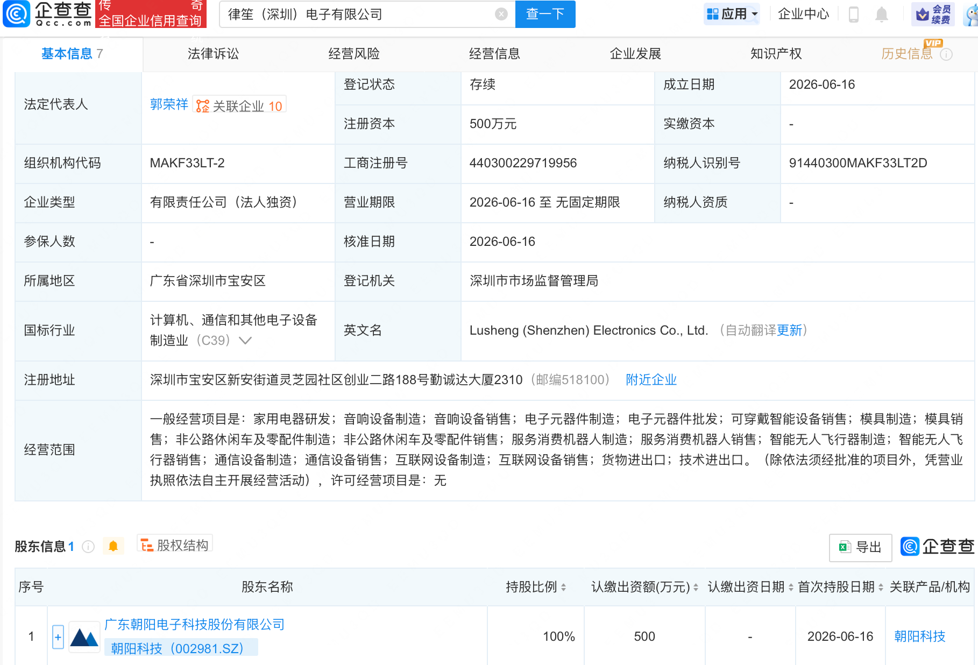Click info icon next to 股东信息
Screen dimensions: 978x665
click(88, 547)
